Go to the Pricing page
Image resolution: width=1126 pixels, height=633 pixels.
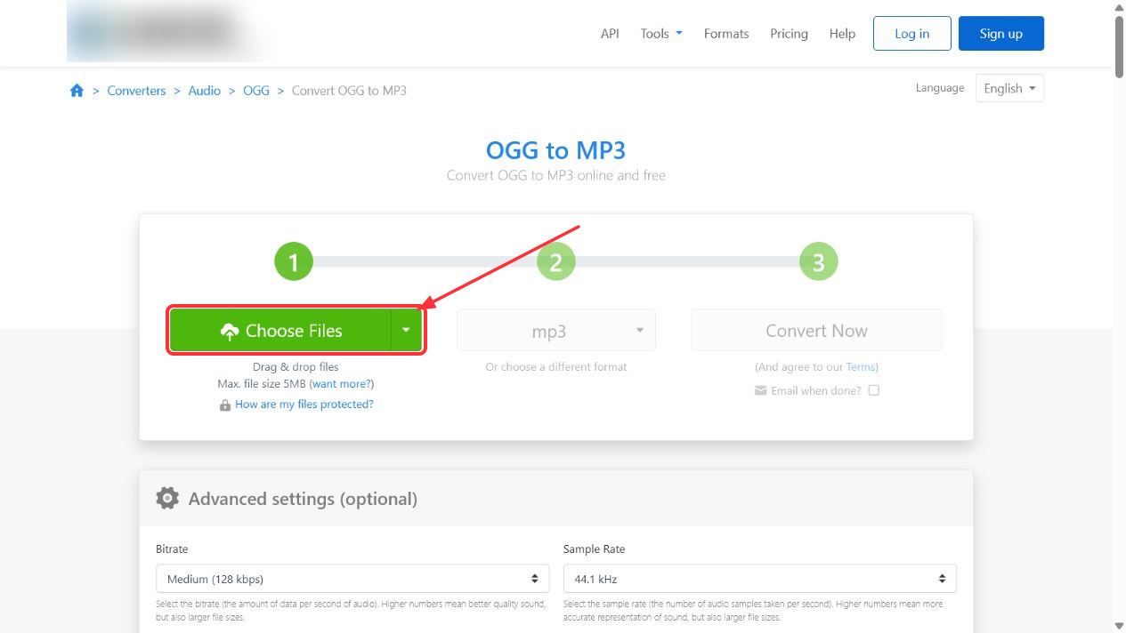point(789,34)
